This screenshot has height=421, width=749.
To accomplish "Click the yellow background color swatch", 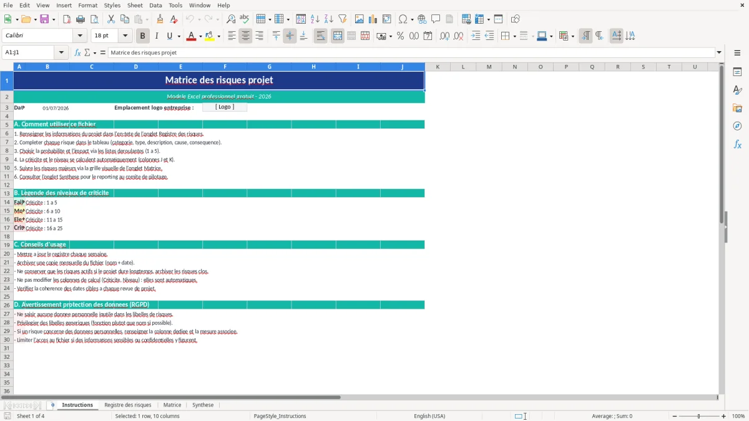I will tap(209, 36).
